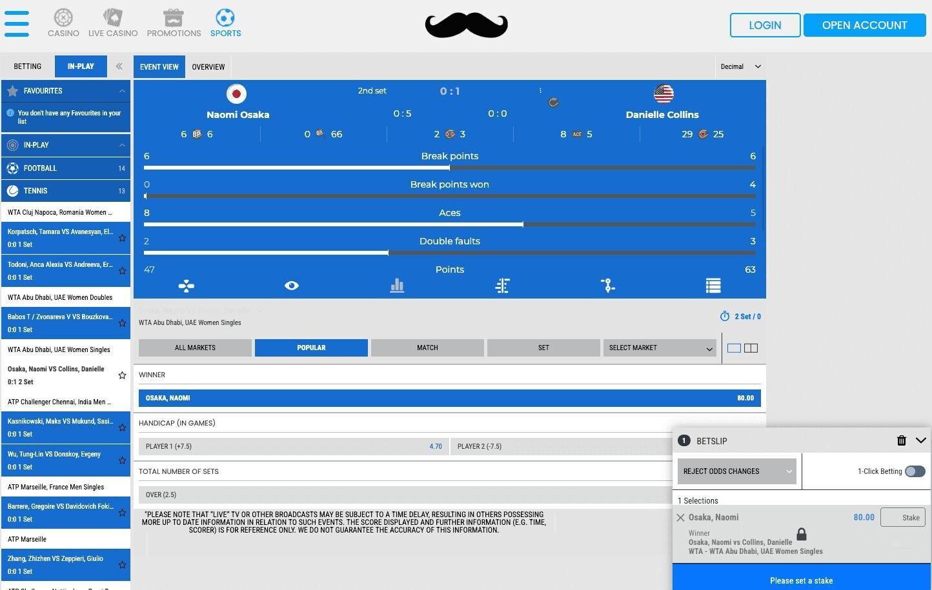Viewport: 932px width, 590px height.
Task: Open the Promotions page
Action: [x=174, y=23]
